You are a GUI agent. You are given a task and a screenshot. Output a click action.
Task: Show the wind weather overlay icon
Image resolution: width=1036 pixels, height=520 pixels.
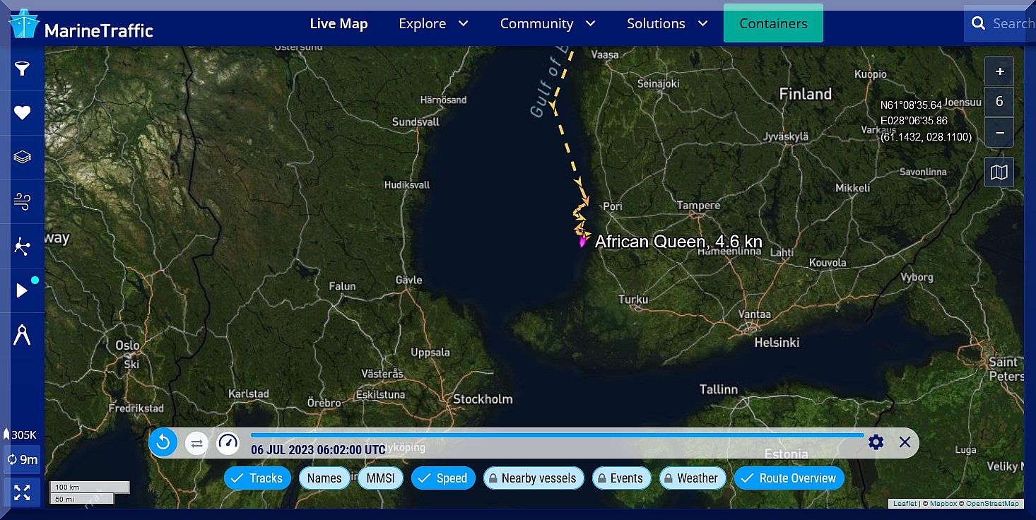[23, 202]
